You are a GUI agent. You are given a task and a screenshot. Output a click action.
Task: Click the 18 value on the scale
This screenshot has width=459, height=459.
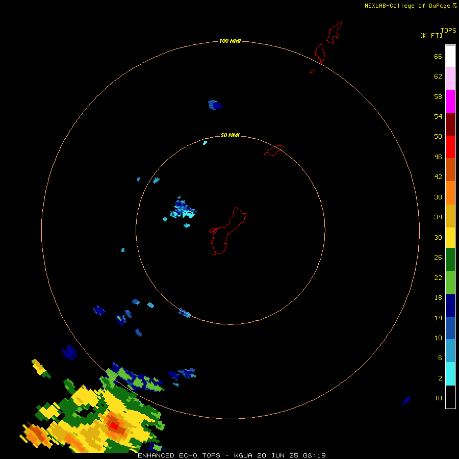coord(438,298)
